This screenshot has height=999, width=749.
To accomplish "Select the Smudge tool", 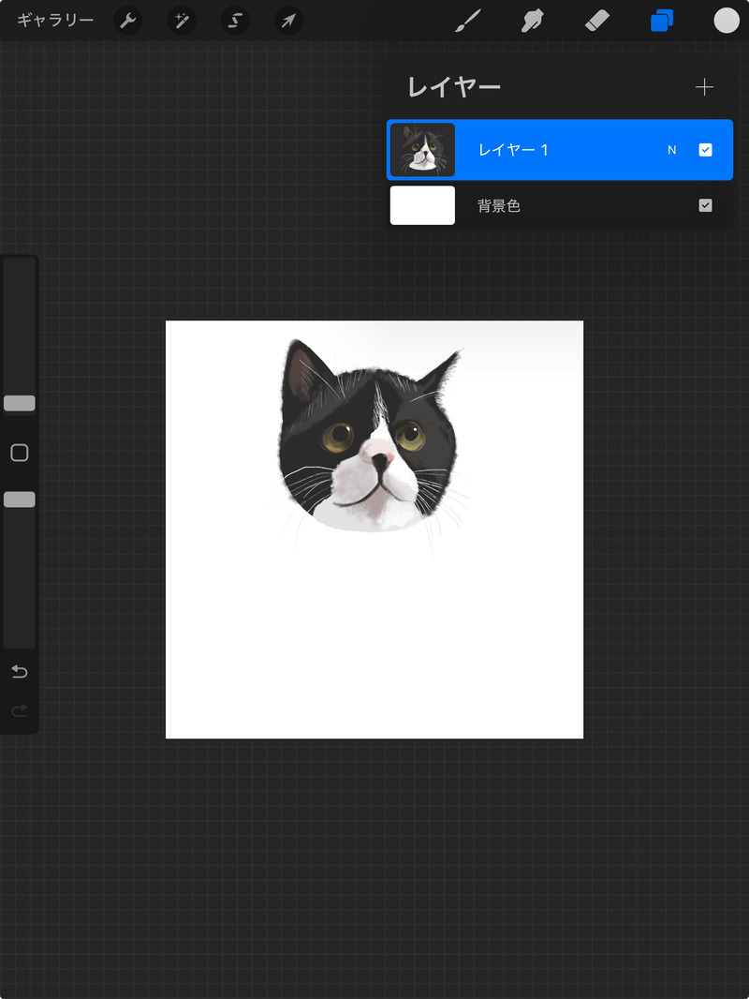I will [532, 21].
